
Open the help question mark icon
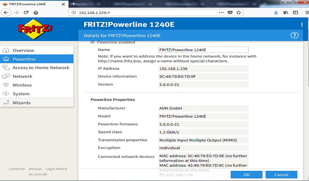pyautogui.click(x=294, y=35)
